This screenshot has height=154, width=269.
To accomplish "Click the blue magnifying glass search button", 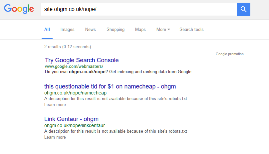I will (244, 9).
